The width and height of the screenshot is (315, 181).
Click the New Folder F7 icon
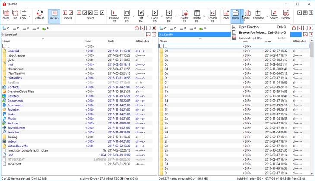click(184, 15)
